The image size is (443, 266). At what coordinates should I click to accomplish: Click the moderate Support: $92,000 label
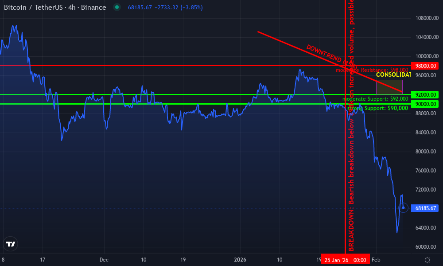coord(375,99)
